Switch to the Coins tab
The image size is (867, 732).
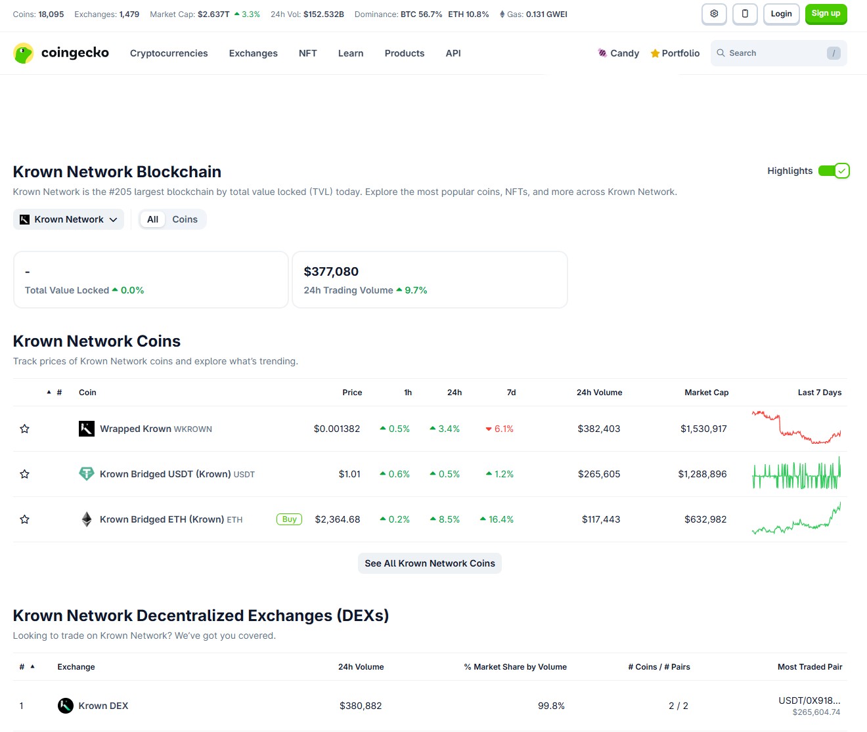(x=185, y=219)
